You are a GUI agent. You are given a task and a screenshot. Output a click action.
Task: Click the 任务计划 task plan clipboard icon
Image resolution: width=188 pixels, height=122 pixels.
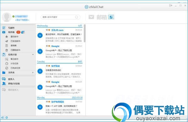click(4, 55)
